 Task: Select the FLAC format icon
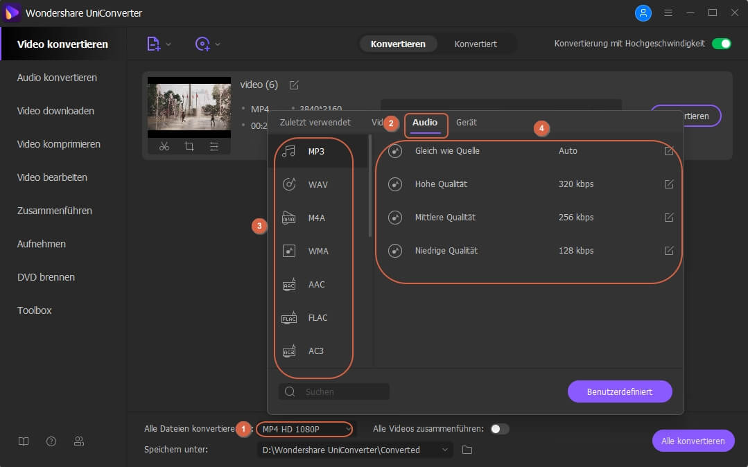point(288,318)
